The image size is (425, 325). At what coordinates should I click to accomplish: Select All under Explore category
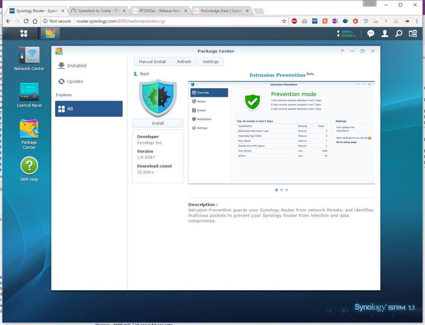pyautogui.click(x=88, y=109)
